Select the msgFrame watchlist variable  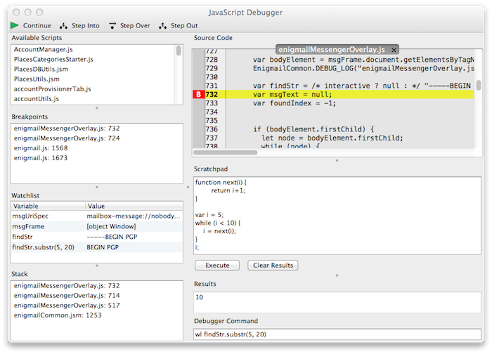pyautogui.click(x=28, y=226)
